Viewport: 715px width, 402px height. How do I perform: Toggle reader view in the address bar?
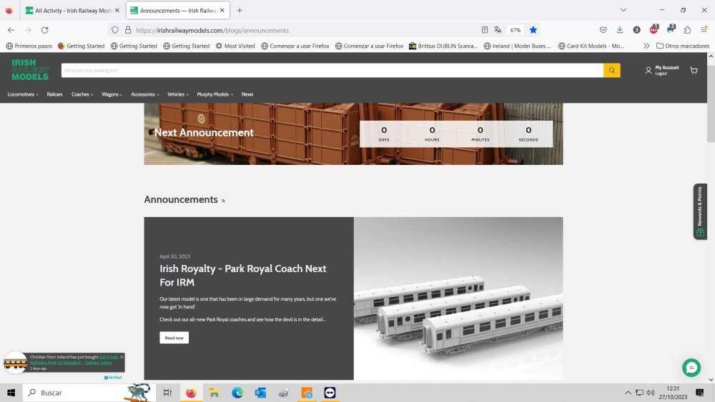(x=485, y=30)
